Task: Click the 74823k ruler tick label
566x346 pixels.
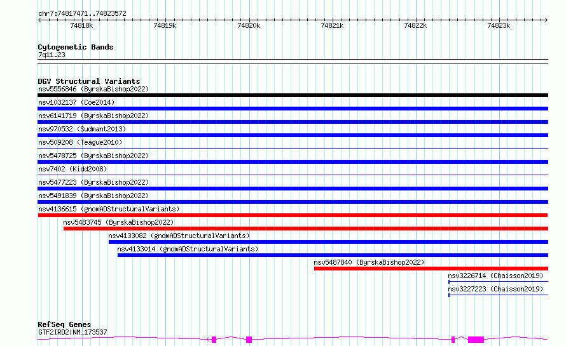Action: [499, 25]
